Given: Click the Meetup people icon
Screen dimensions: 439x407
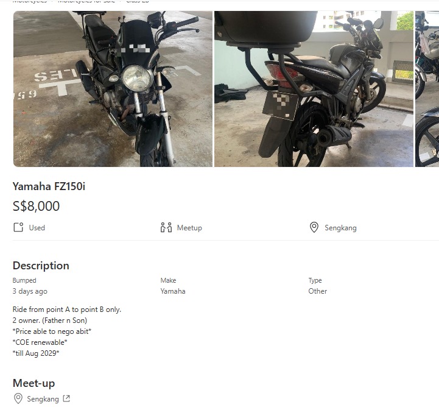Looking at the screenshot, I should (166, 227).
